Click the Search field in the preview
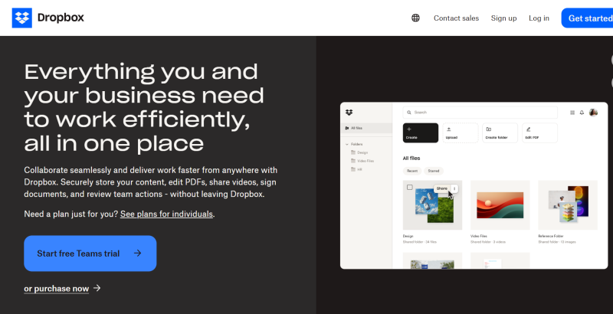 pos(480,113)
